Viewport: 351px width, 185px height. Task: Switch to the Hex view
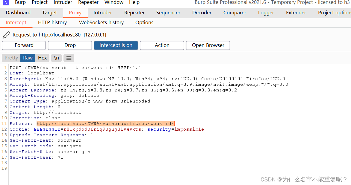[42, 58]
